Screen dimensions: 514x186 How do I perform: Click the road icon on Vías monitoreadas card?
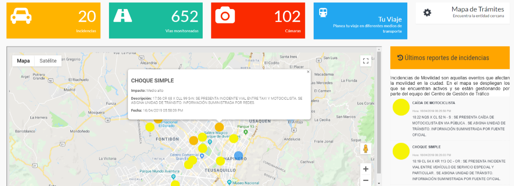(123, 15)
